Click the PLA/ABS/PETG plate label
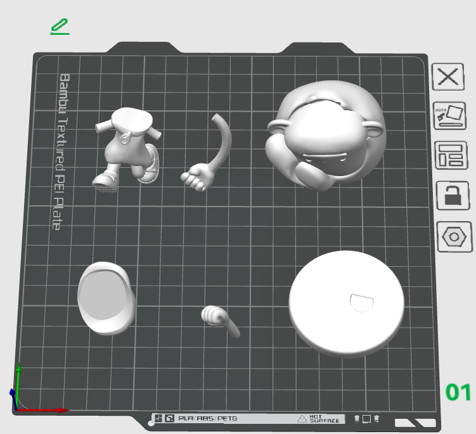This screenshot has width=476, height=434. 208,418
